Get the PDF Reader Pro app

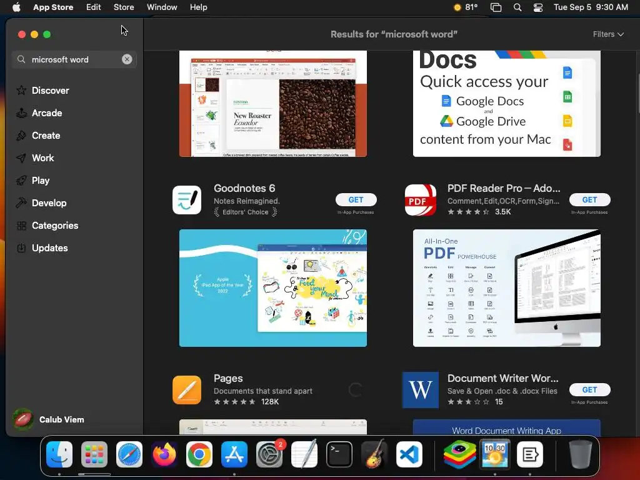pyautogui.click(x=590, y=199)
